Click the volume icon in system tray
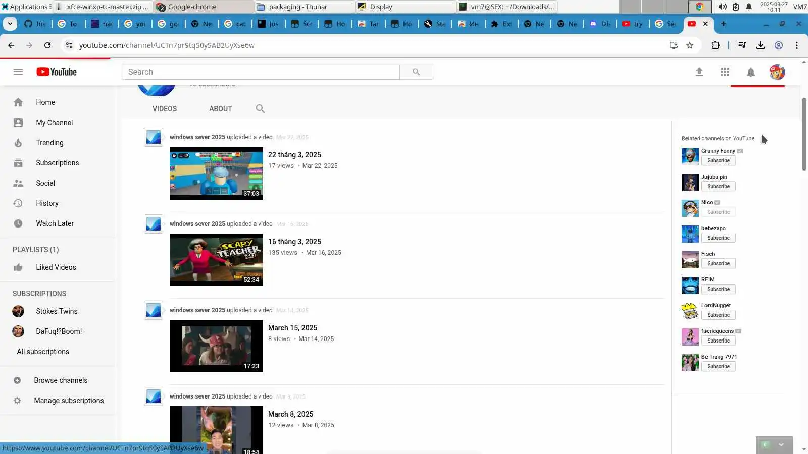The width and height of the screenshot is (808, 454). coord(723,7)
